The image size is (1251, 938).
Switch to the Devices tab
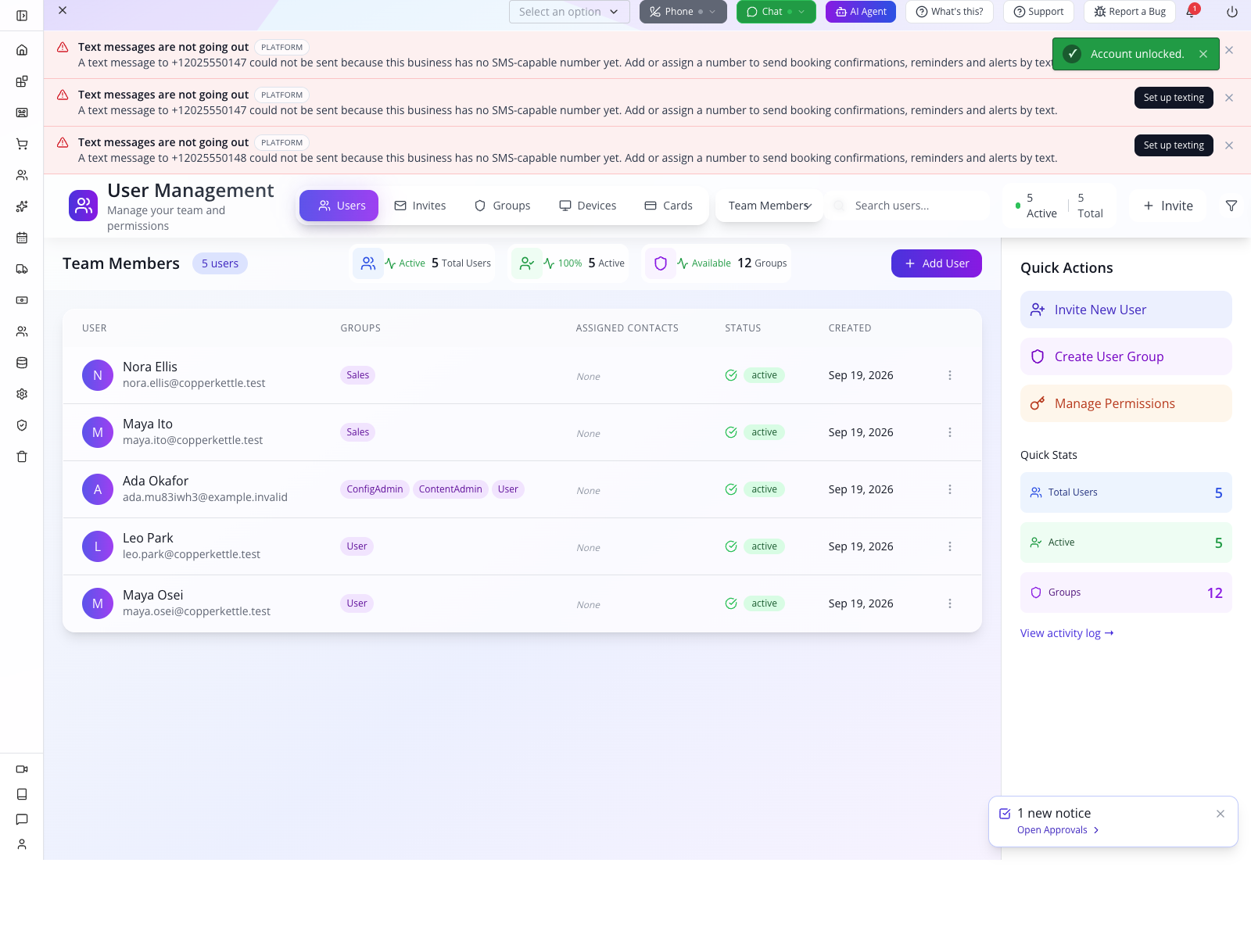click(x=588, y=206)
